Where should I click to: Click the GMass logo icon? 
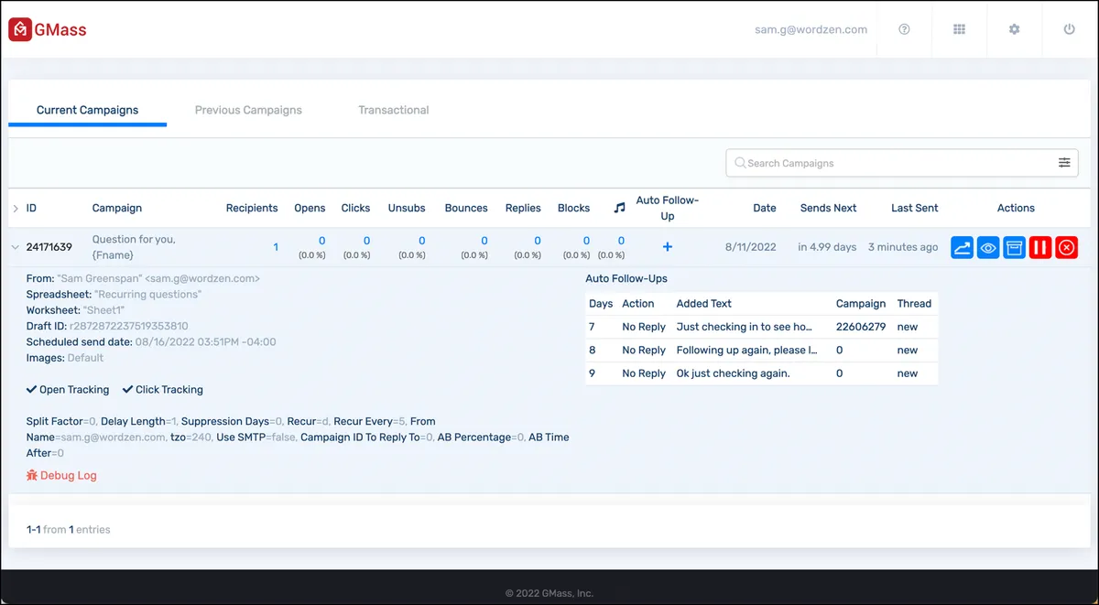click(20, 29)
